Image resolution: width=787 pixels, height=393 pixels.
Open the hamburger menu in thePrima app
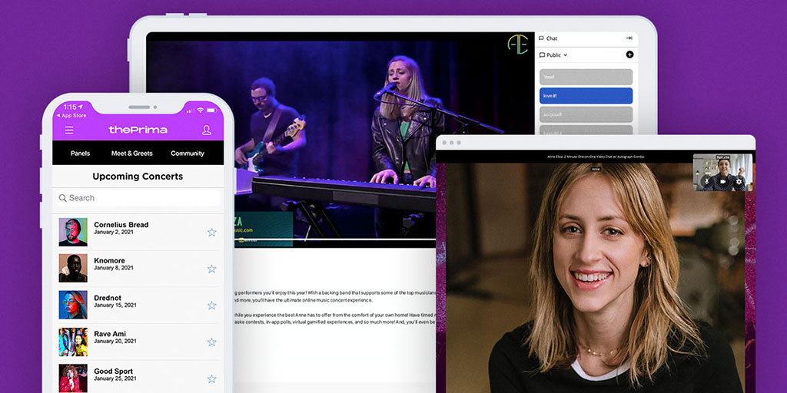69,130
